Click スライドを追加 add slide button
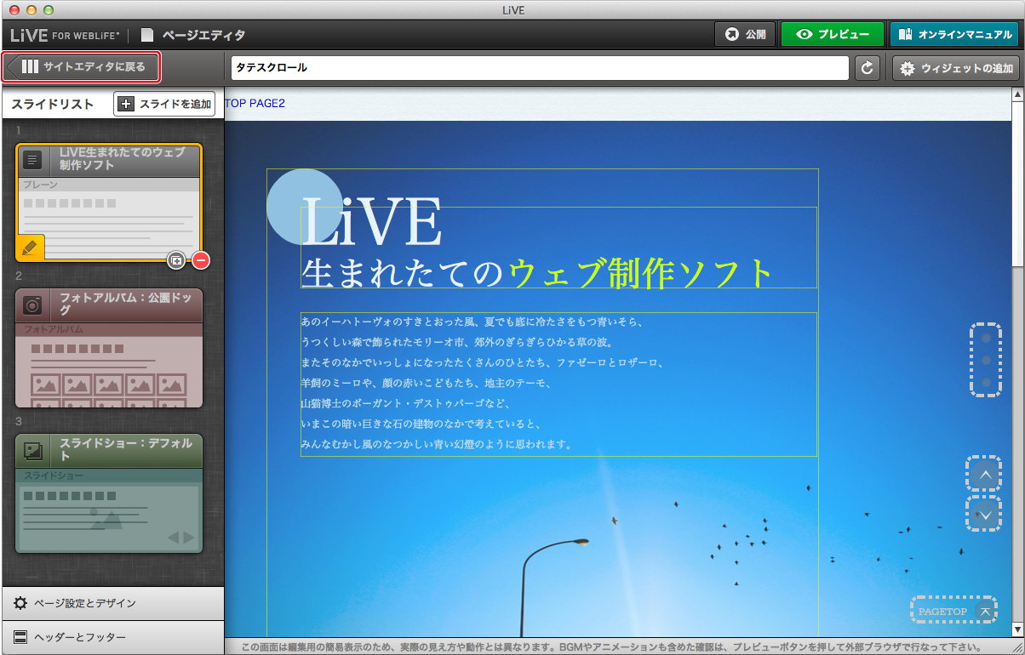The image size is (1025, 655). tap(164, 104)
